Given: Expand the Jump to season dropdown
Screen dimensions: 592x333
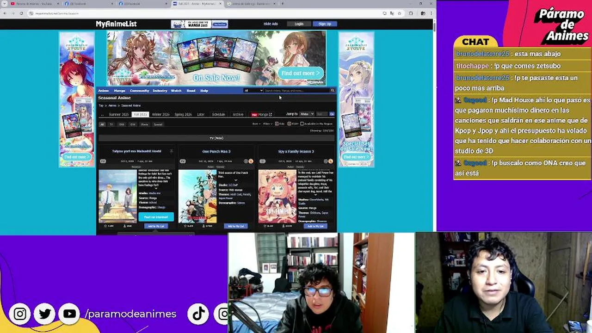Looking at the screenshot, I should [307, 114].
